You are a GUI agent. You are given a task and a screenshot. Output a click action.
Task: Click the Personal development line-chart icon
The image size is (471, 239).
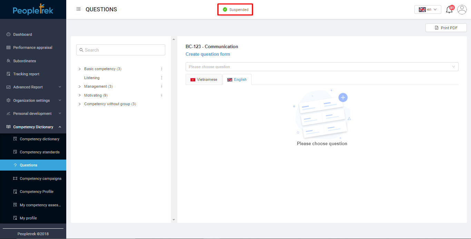9,113
